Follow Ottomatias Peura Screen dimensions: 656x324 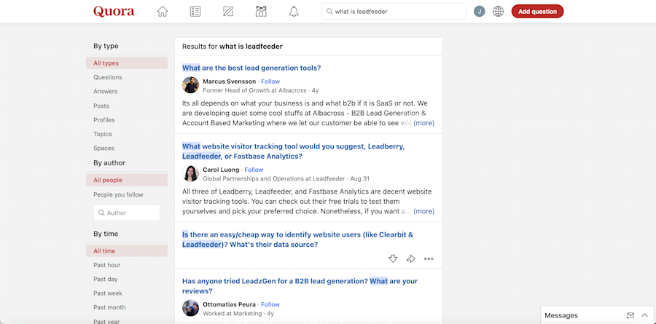click(270, 304)
